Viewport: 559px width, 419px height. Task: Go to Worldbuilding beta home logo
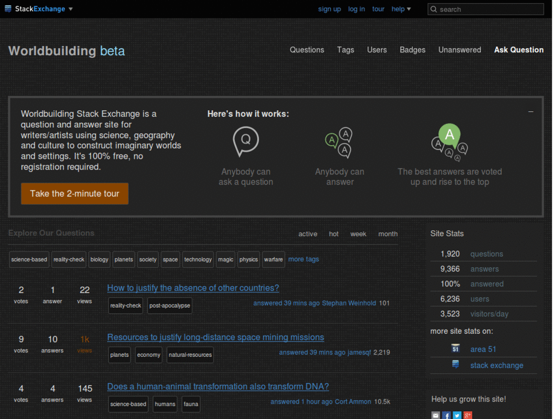(67, 51)
